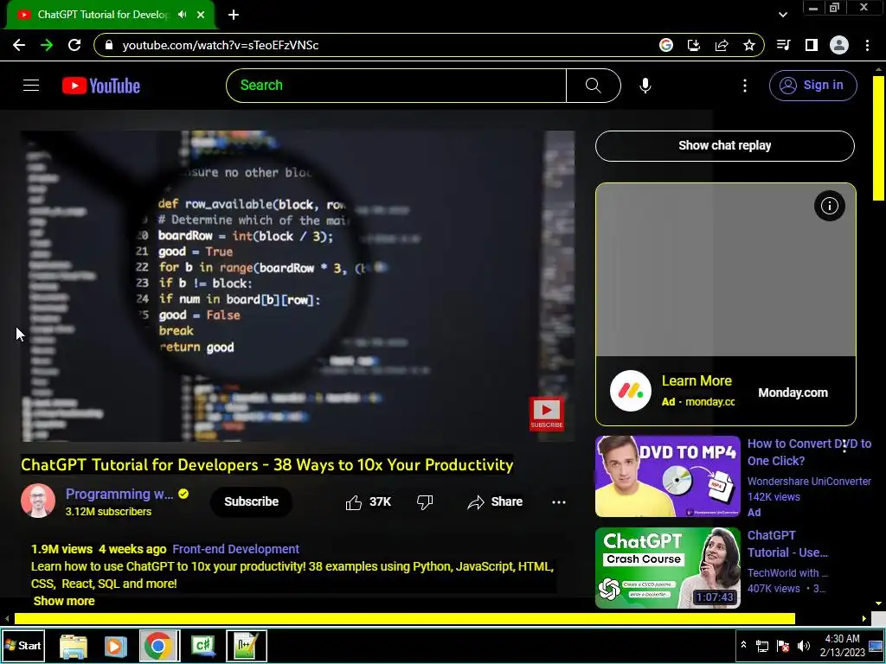The image size is (886, 664).
Task: Open the Programming w... channel name
Action: [x=119, y=494]
